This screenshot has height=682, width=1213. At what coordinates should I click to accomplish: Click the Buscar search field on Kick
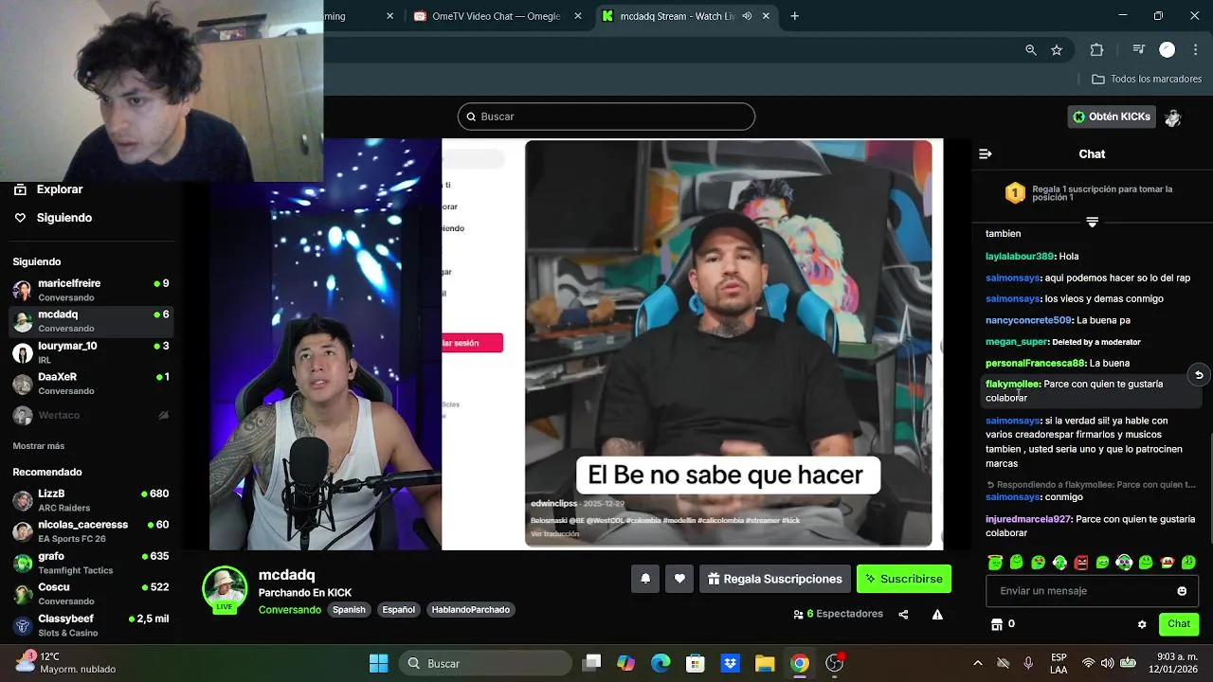point(606,117)
